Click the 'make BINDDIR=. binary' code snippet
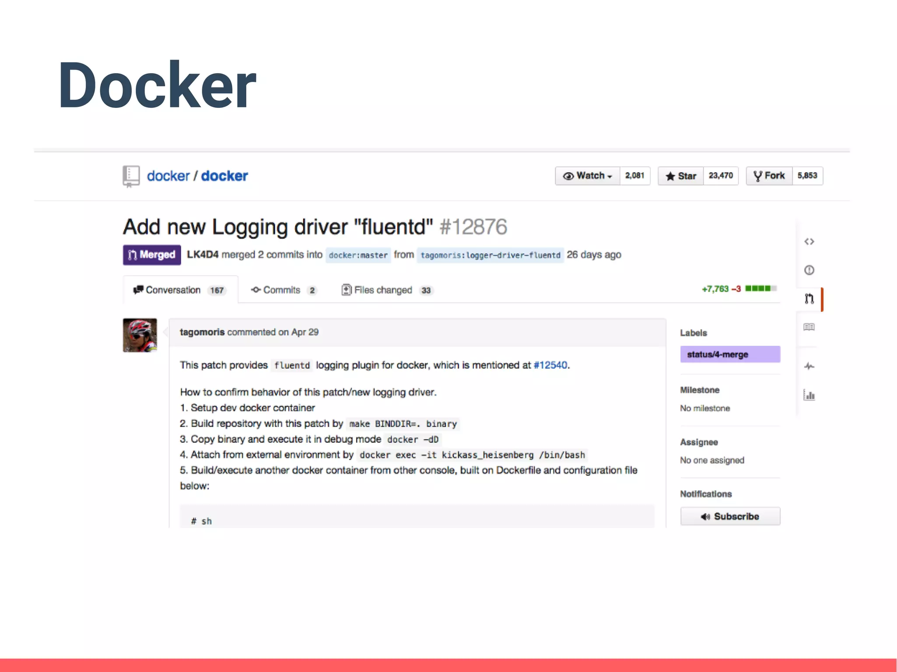 coord(403,424)
